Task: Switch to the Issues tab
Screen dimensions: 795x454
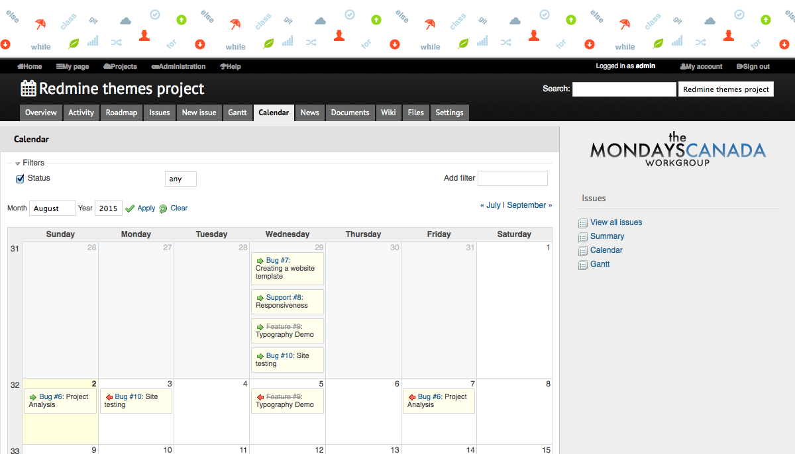Action: tap(160, 113)
